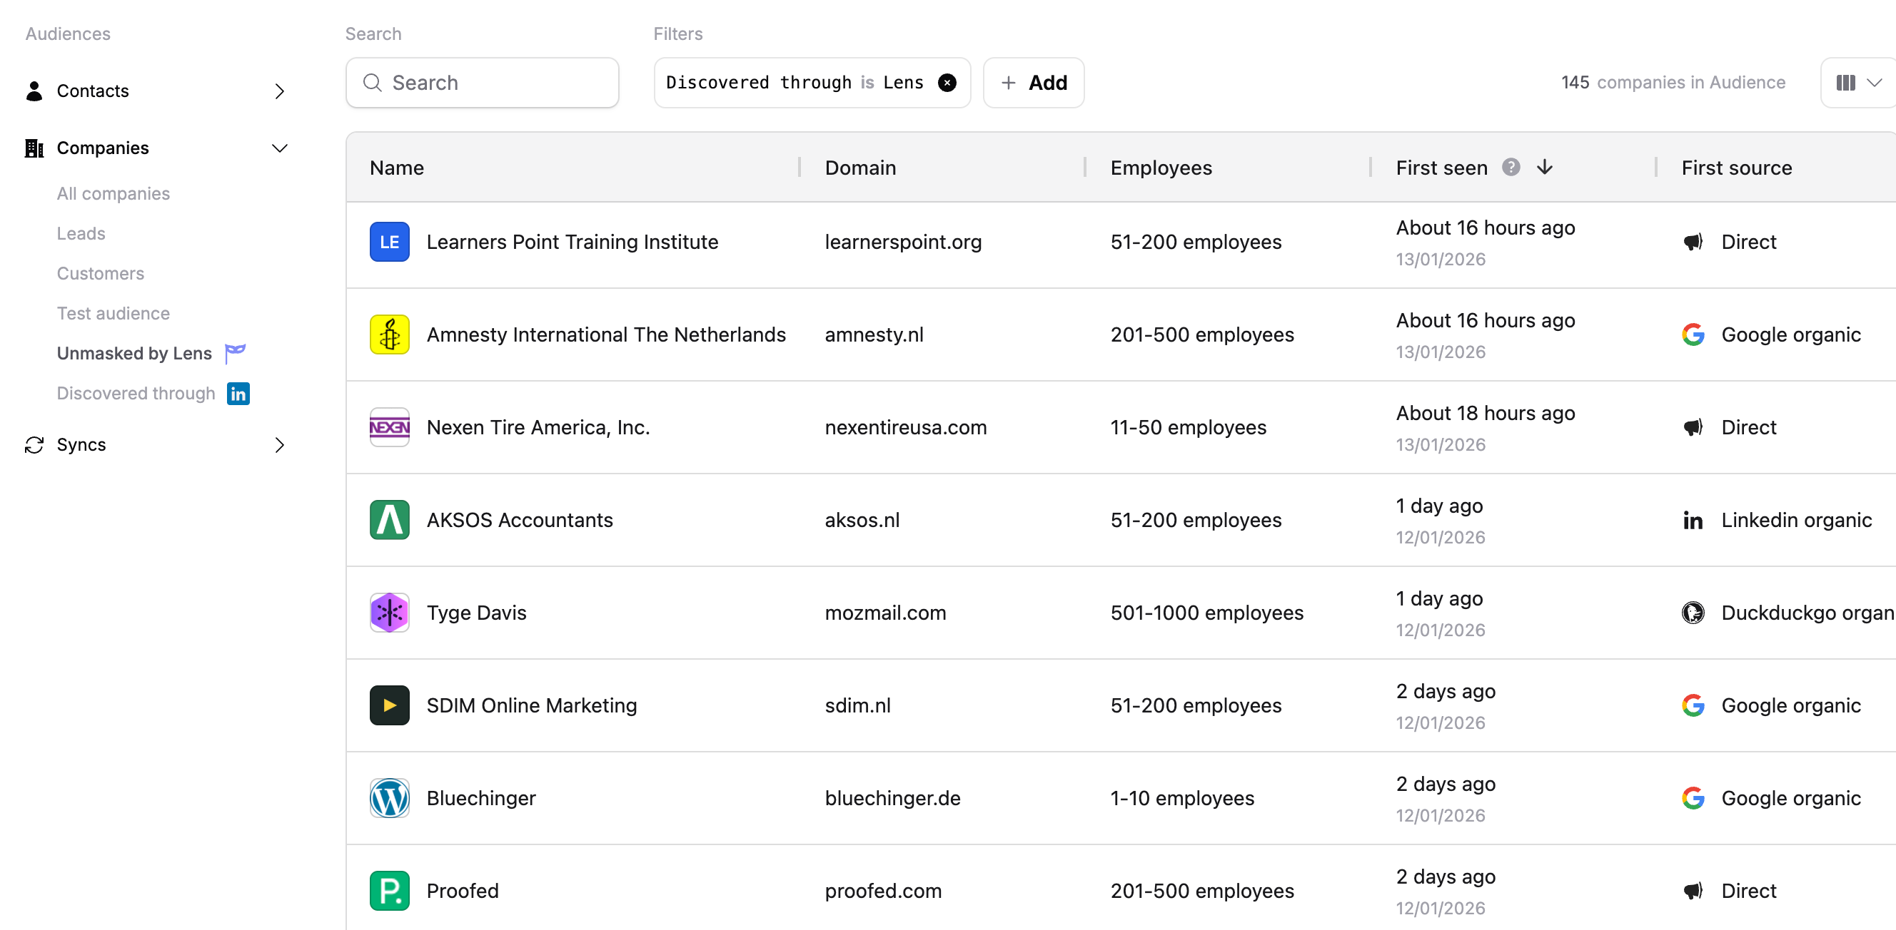Click the Google icon in Bluechinger row
This screenshot has width=1896, height=930.
(1693, 797)
